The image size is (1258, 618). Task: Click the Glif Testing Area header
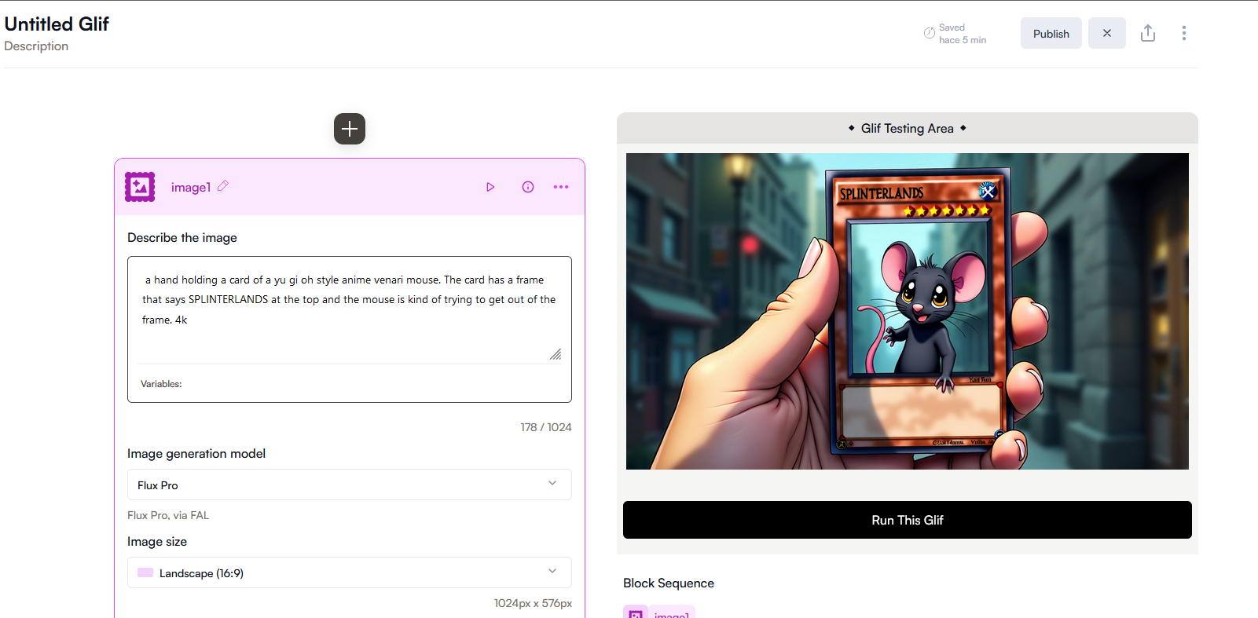pos(908,128)
